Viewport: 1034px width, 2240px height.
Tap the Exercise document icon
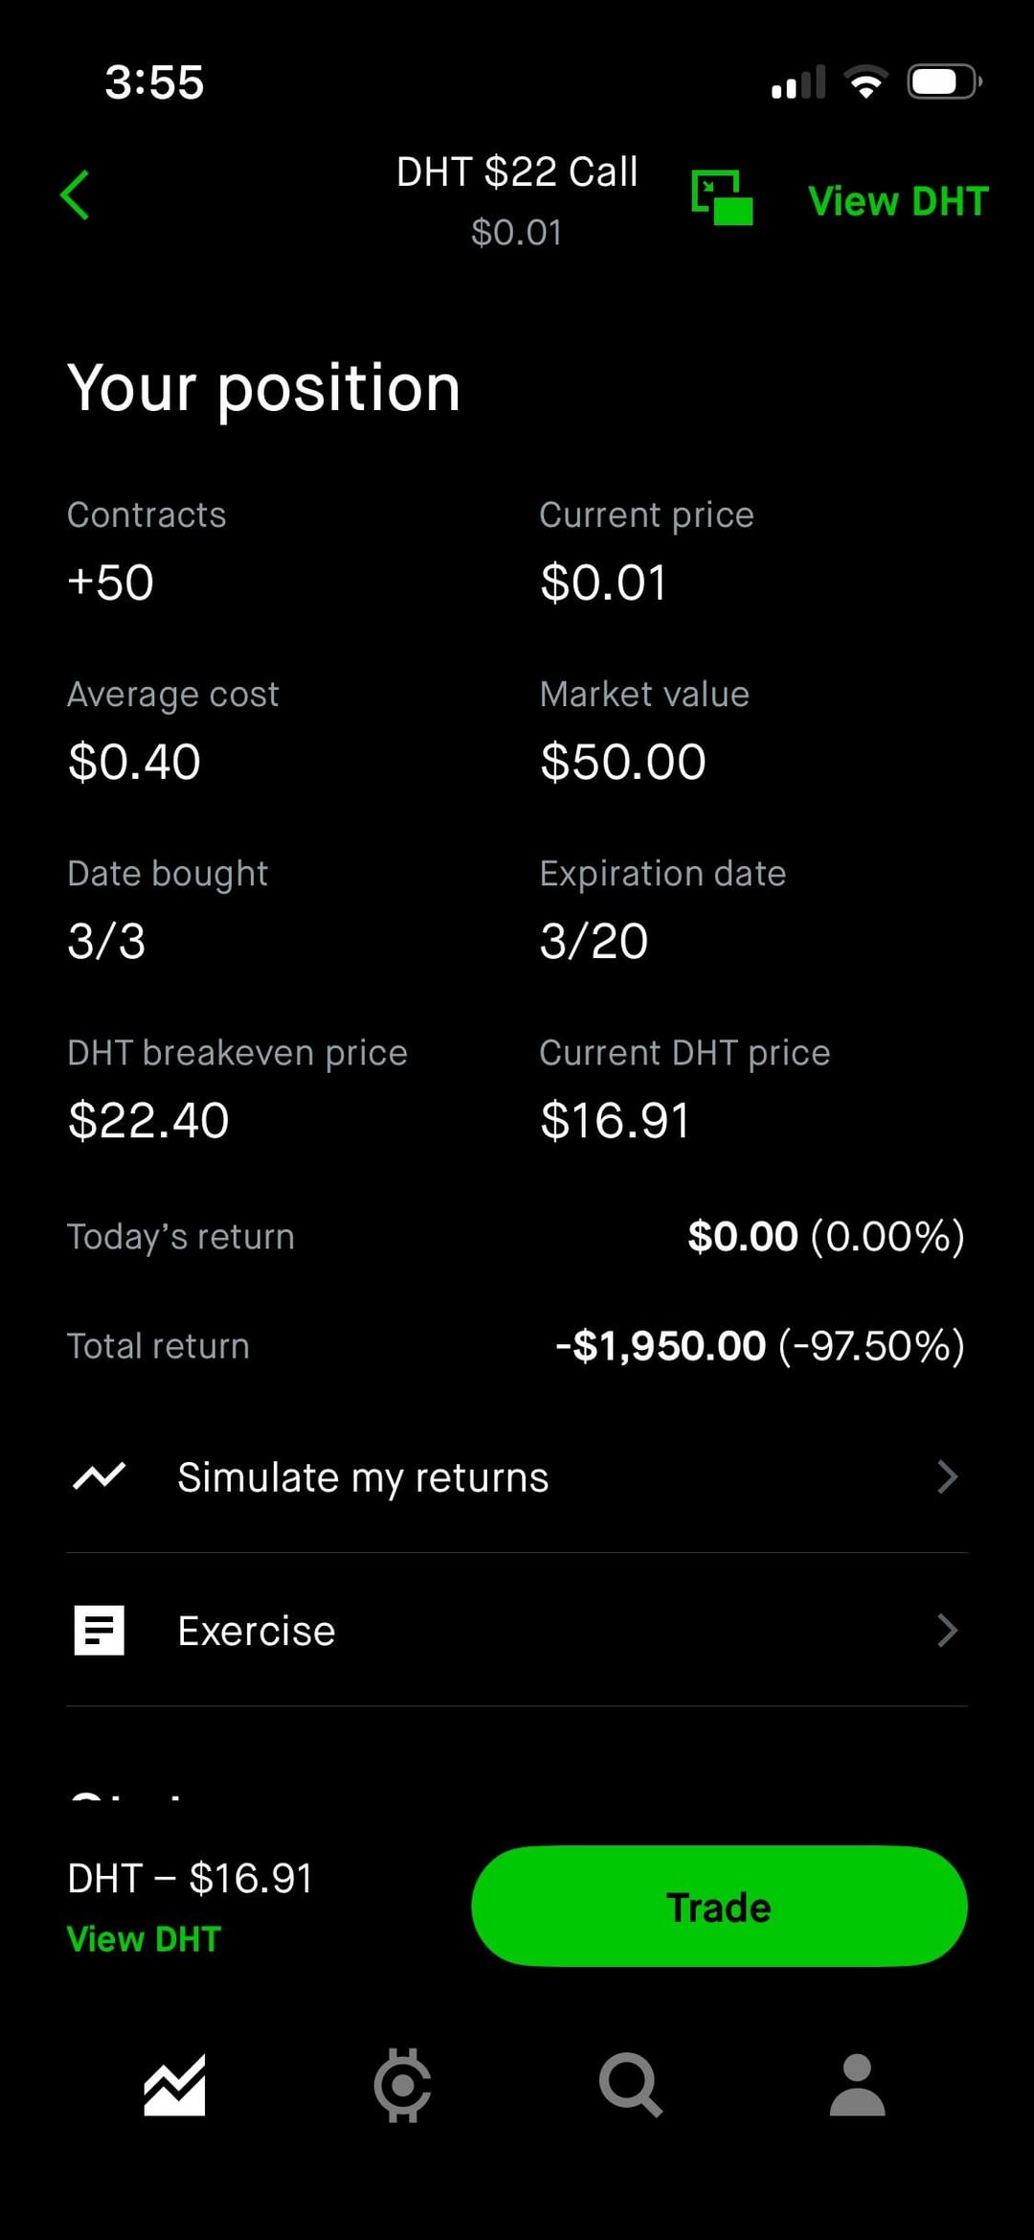100,1630
